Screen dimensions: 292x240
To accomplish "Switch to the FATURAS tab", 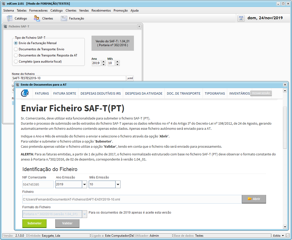I will coord(42,93).
